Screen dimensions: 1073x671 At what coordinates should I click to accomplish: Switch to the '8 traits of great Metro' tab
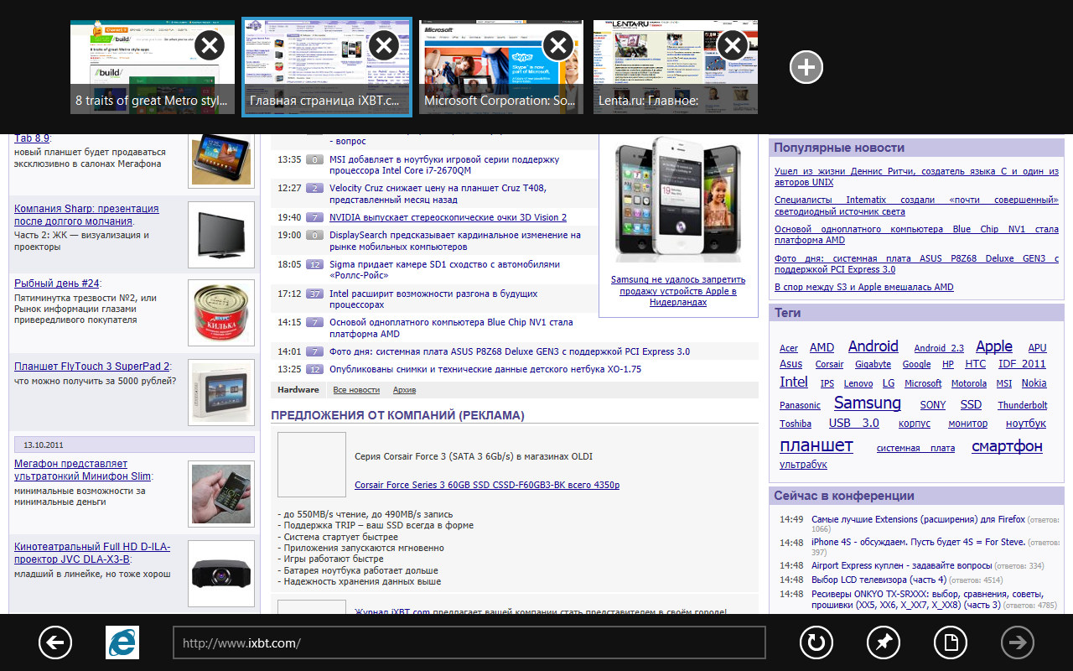[153, 68]
